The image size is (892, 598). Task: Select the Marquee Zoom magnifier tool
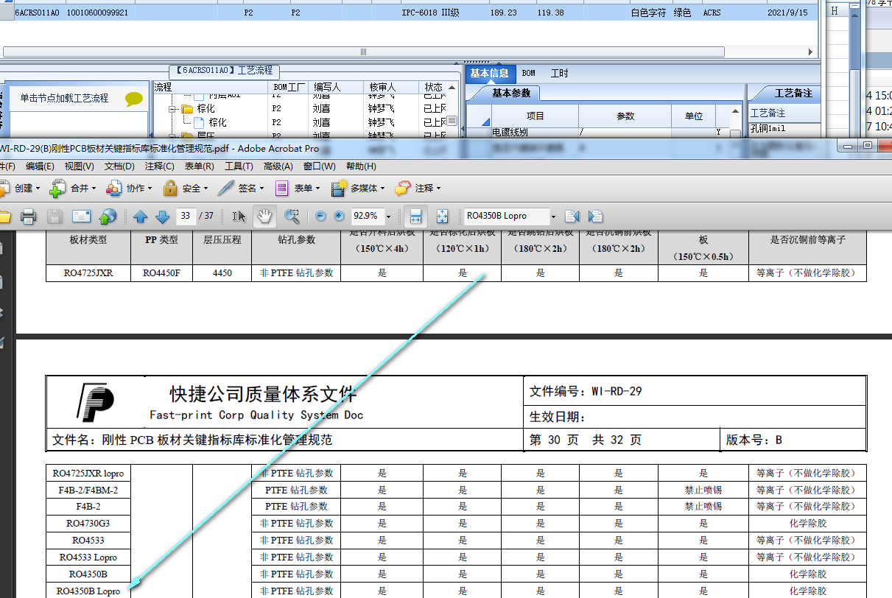292,216
